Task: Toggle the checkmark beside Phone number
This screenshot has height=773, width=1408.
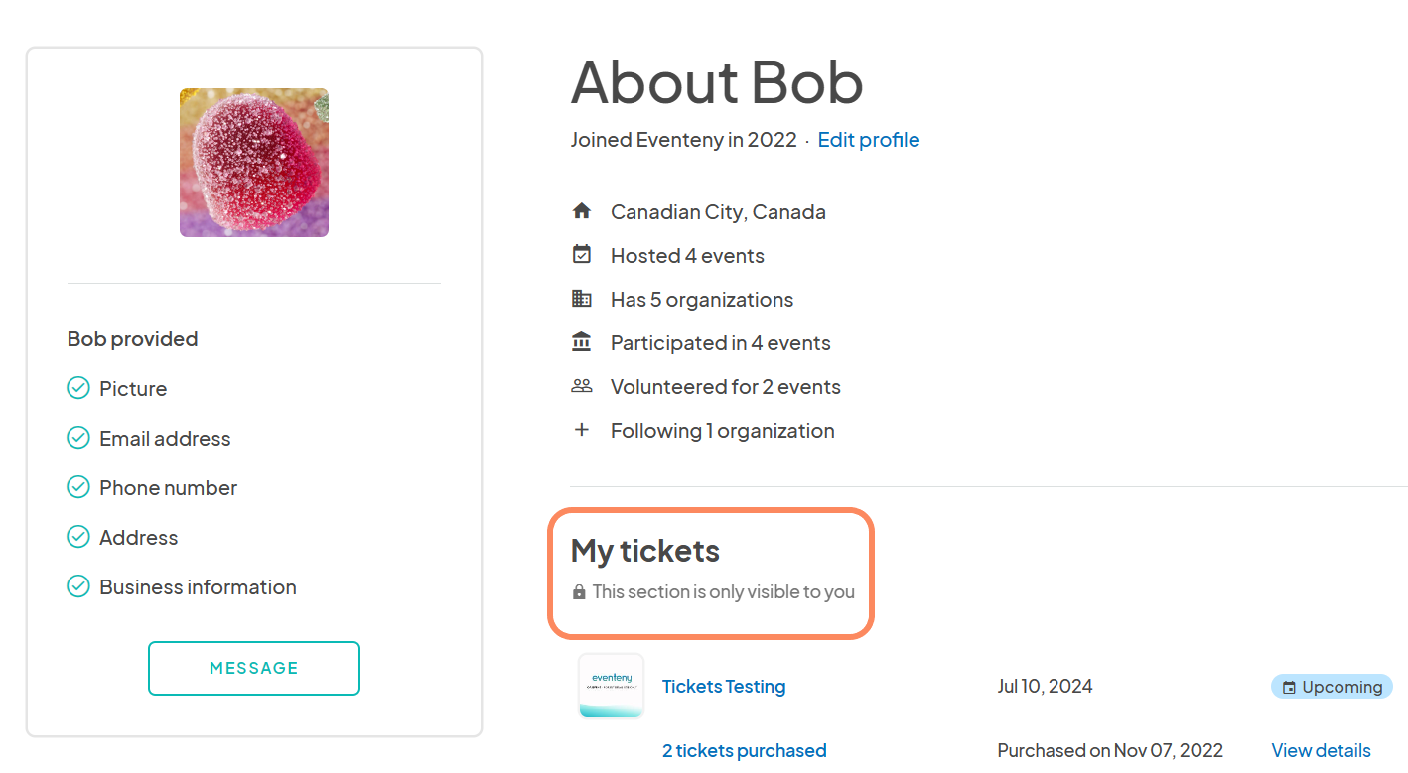Action: click(78, 486)
